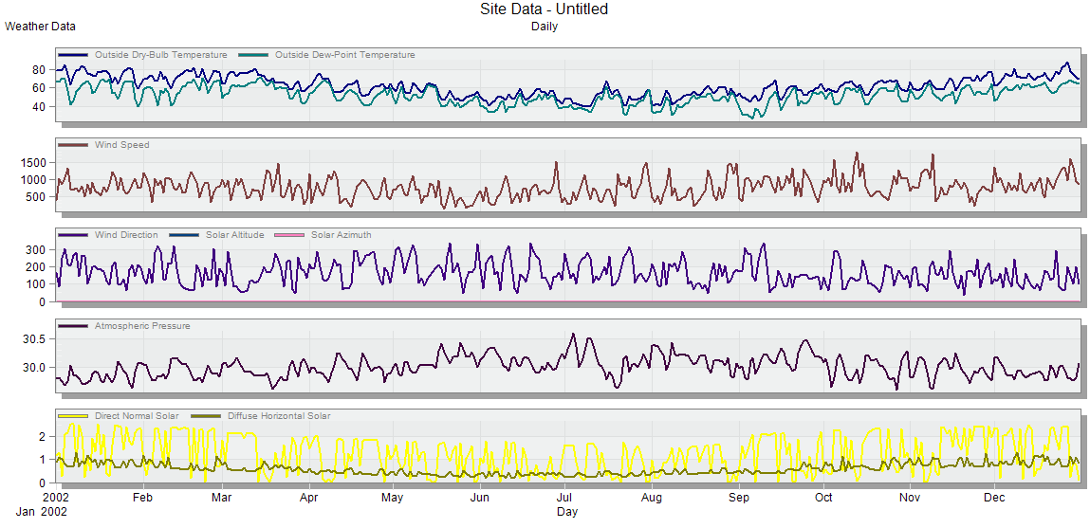Screen dimensions: 1090x528
Task: Click the '80' temperature axis value
Action: click(39, 70)
